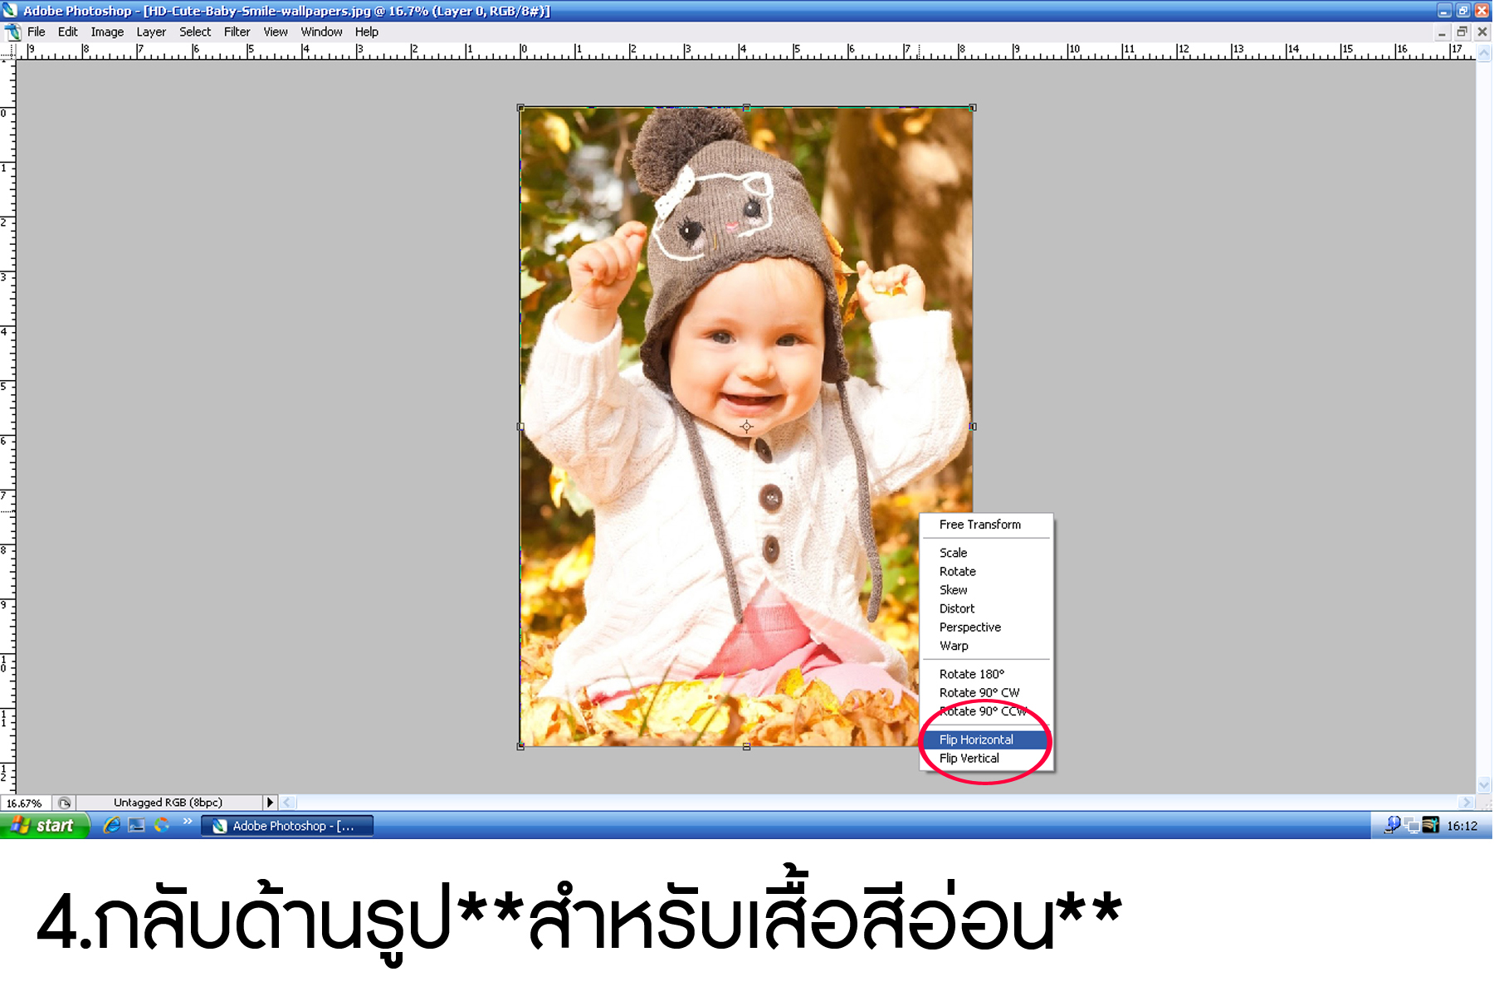Click the network icon in the system tray

tap(1412, 826)
